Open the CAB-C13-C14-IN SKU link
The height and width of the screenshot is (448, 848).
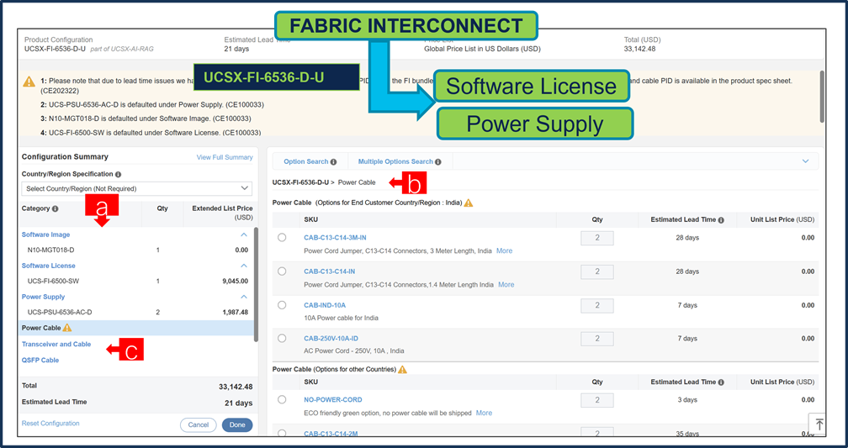[330, 271]
